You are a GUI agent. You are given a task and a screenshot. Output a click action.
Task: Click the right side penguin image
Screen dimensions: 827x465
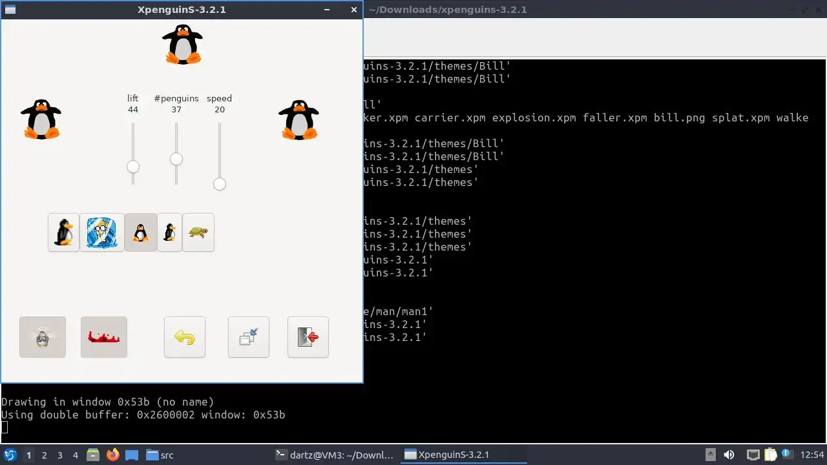pos(299,119)
